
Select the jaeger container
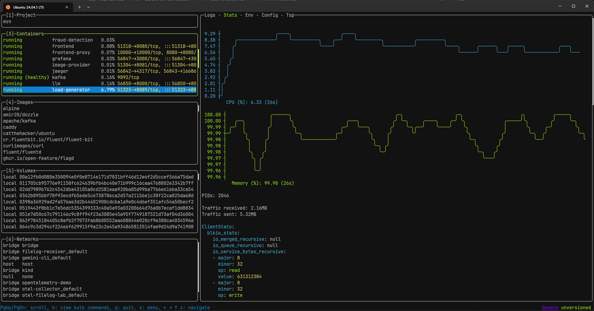point(99,71)
